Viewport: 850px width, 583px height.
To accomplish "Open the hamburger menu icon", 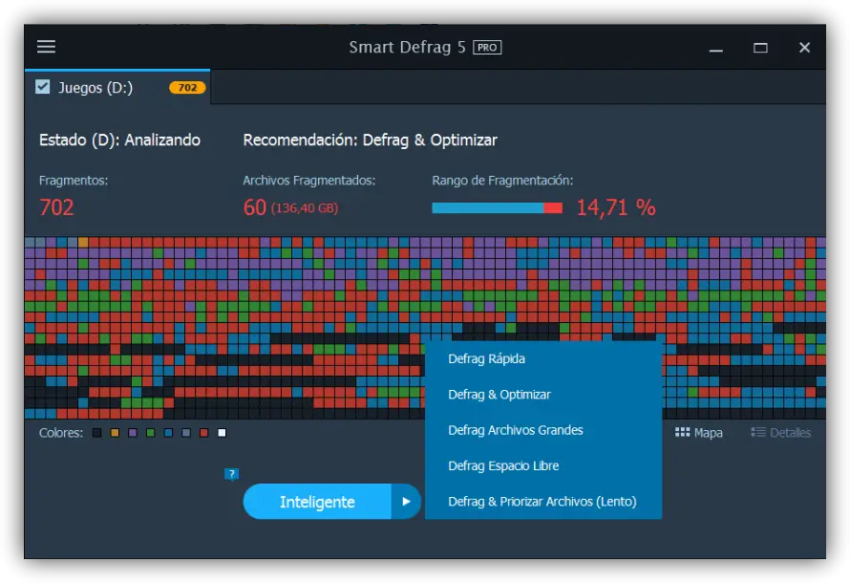I will [46, 47].
